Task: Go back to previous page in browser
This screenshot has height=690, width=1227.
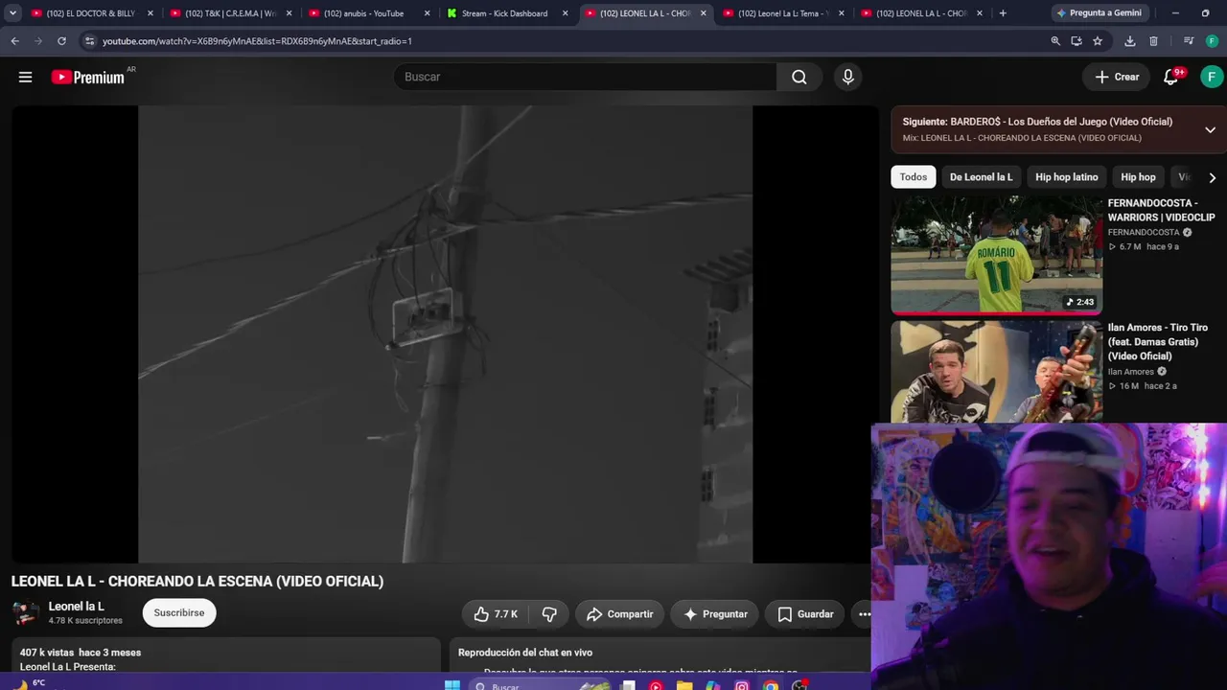Action: click(14, 41)
